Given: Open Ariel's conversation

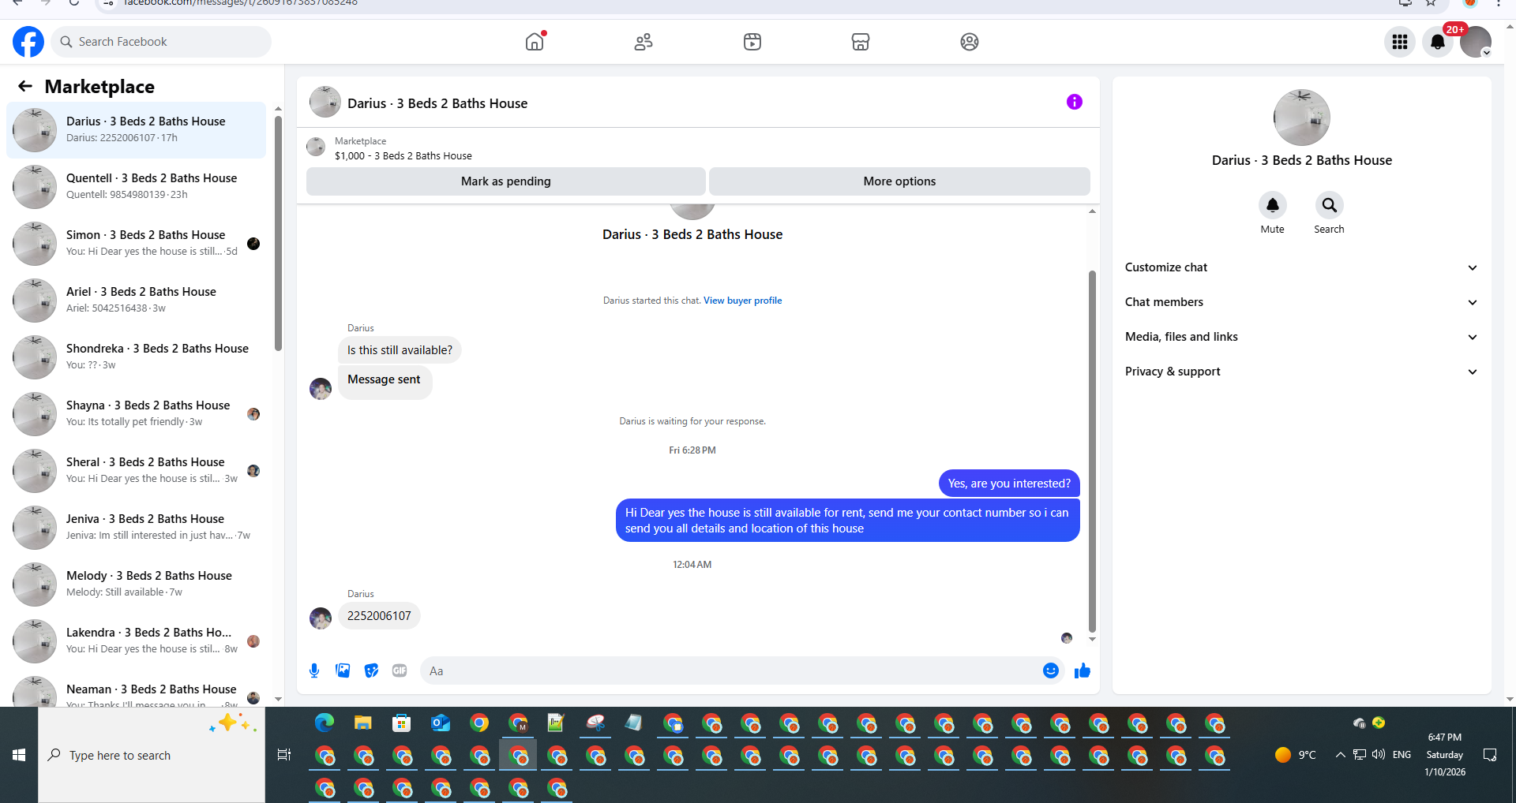Looking at the screenshot, I should click(136, 301).
